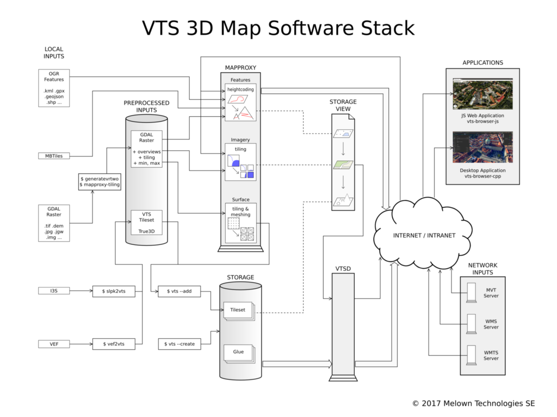Click the Surface heading in Mapproxy
This screenshot has height=417, width=557.
click(x=241, y=200)
